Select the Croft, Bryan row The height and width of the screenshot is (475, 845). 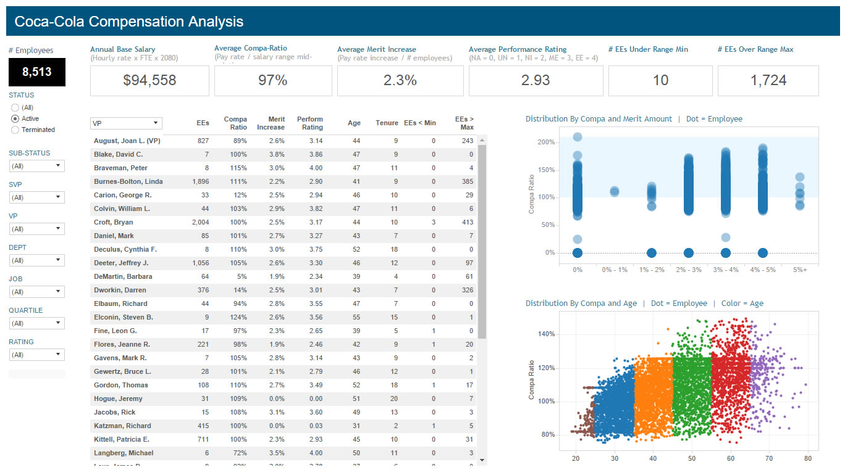tap(284, 222)
